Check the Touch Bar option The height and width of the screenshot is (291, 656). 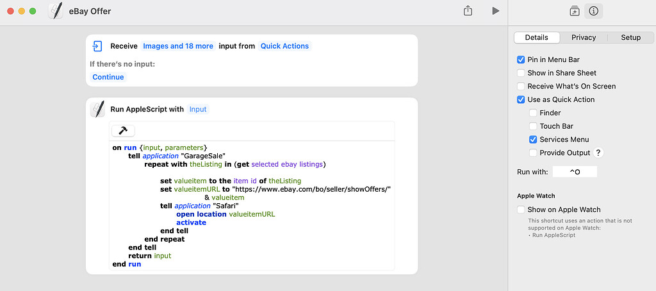533,126
